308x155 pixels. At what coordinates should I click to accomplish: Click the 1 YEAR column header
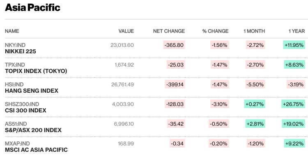tap(297, 31)
